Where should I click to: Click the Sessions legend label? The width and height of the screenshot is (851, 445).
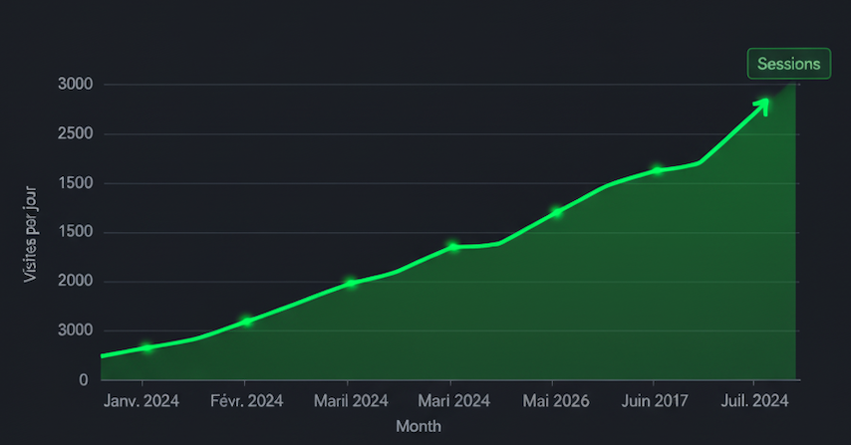(788, 64)
